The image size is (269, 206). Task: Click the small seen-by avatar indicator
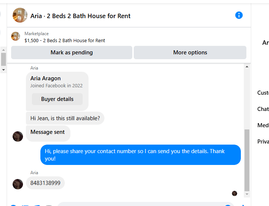coord(235,193)
